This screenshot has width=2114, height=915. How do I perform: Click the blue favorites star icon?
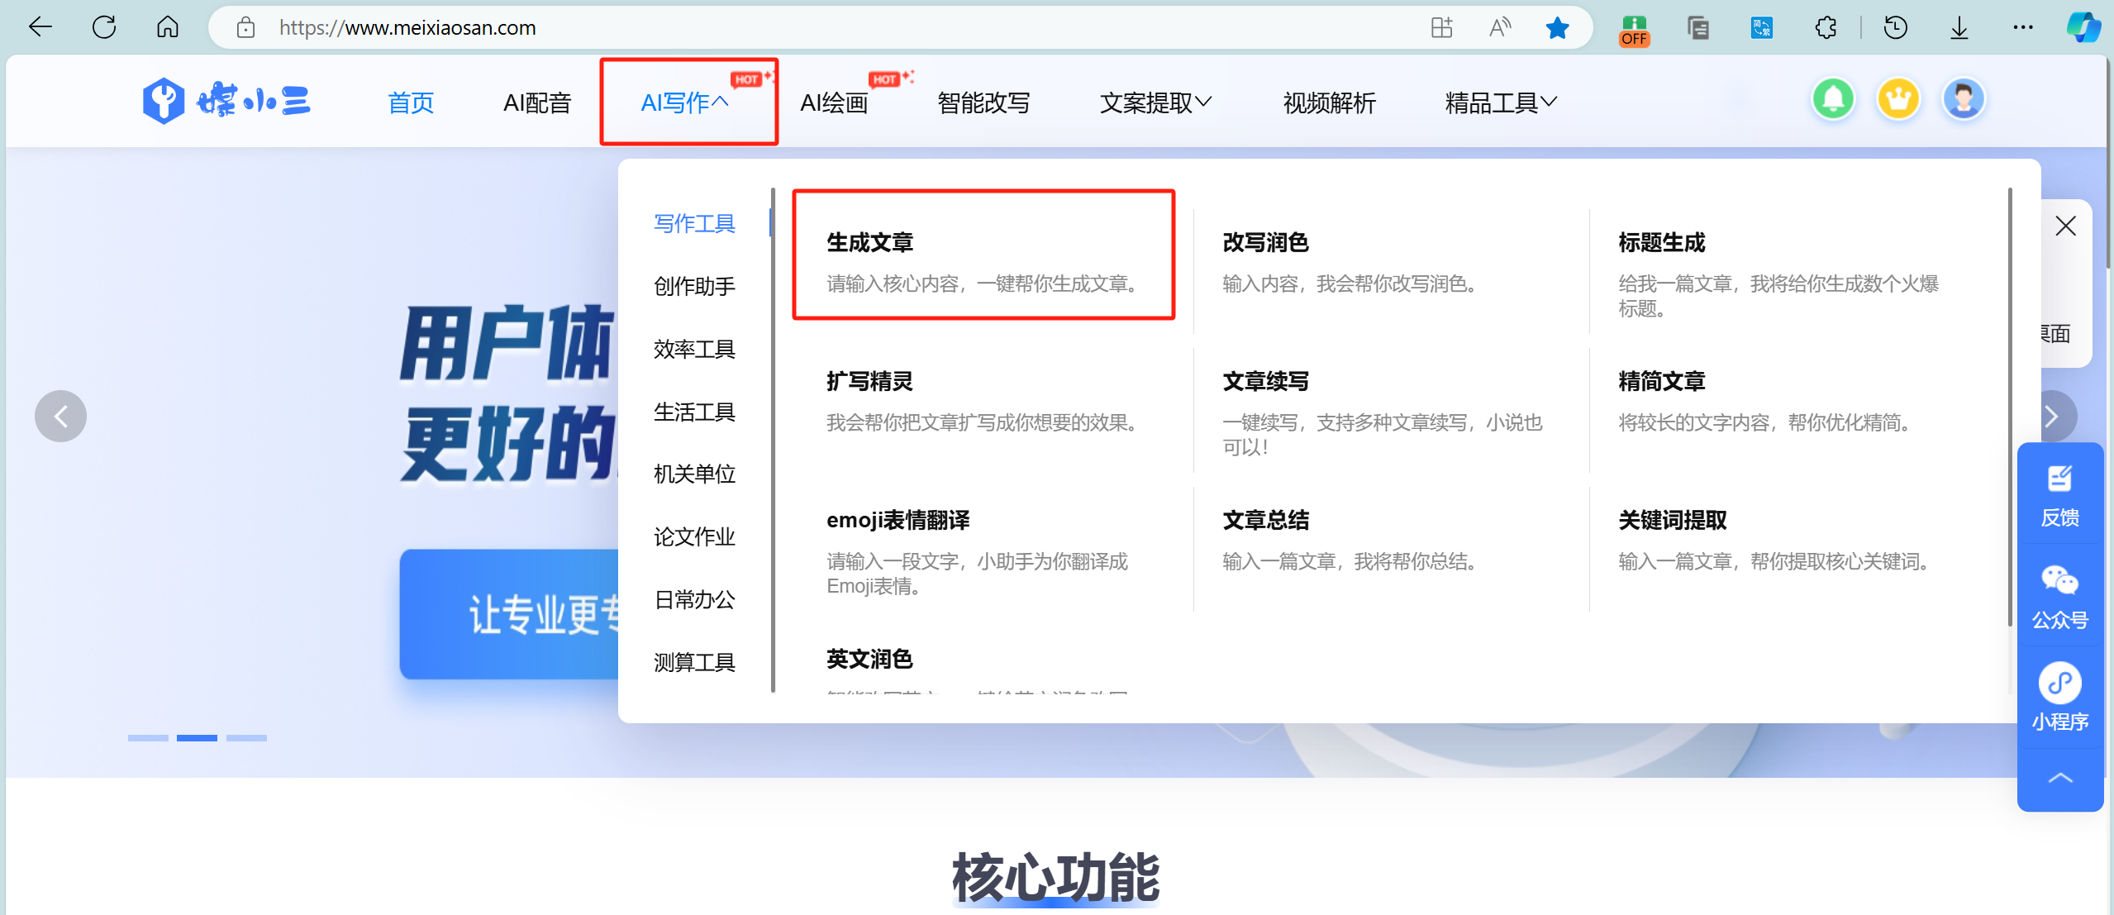tap(1558, 28)
